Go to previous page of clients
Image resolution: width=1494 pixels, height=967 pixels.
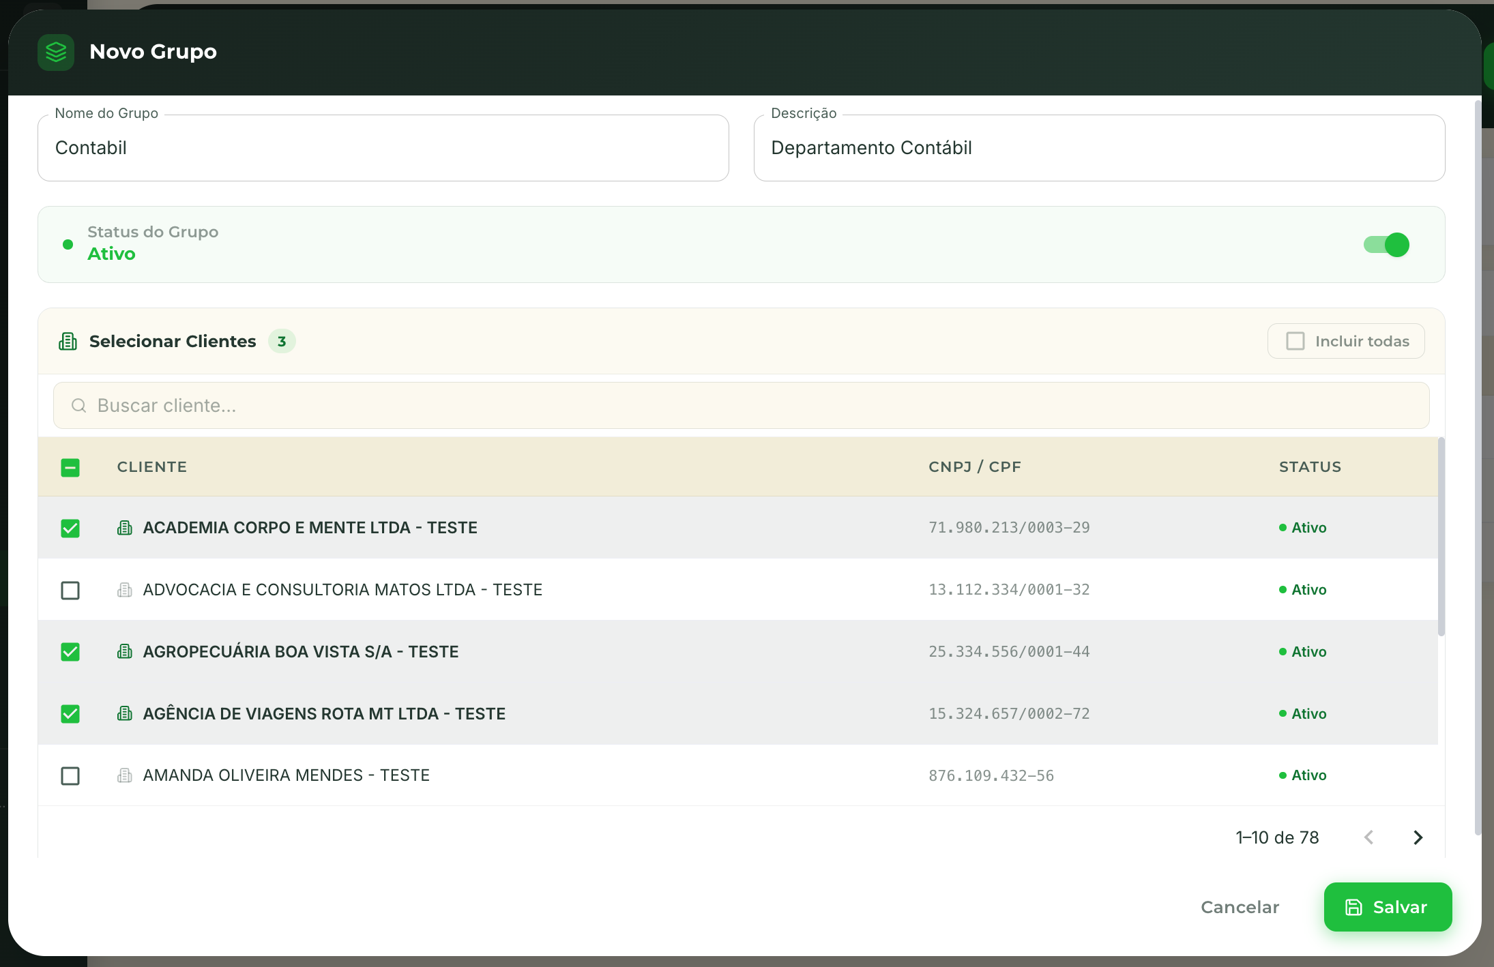coord(1369,837)
